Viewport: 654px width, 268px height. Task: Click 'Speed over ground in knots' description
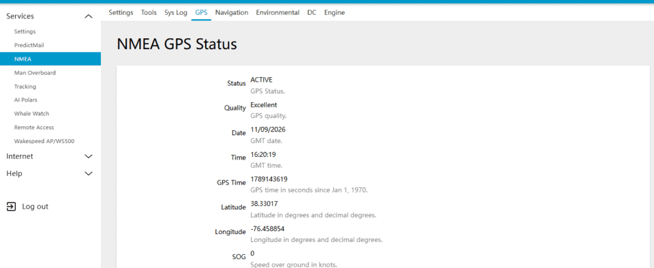click(294, 265)
